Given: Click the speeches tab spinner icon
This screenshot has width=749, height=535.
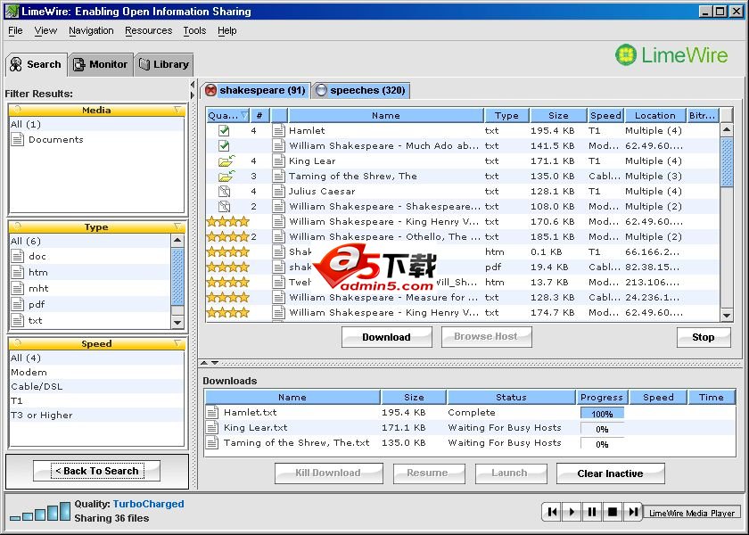Looking at the screenshot, I should click(x=321, y=90).
